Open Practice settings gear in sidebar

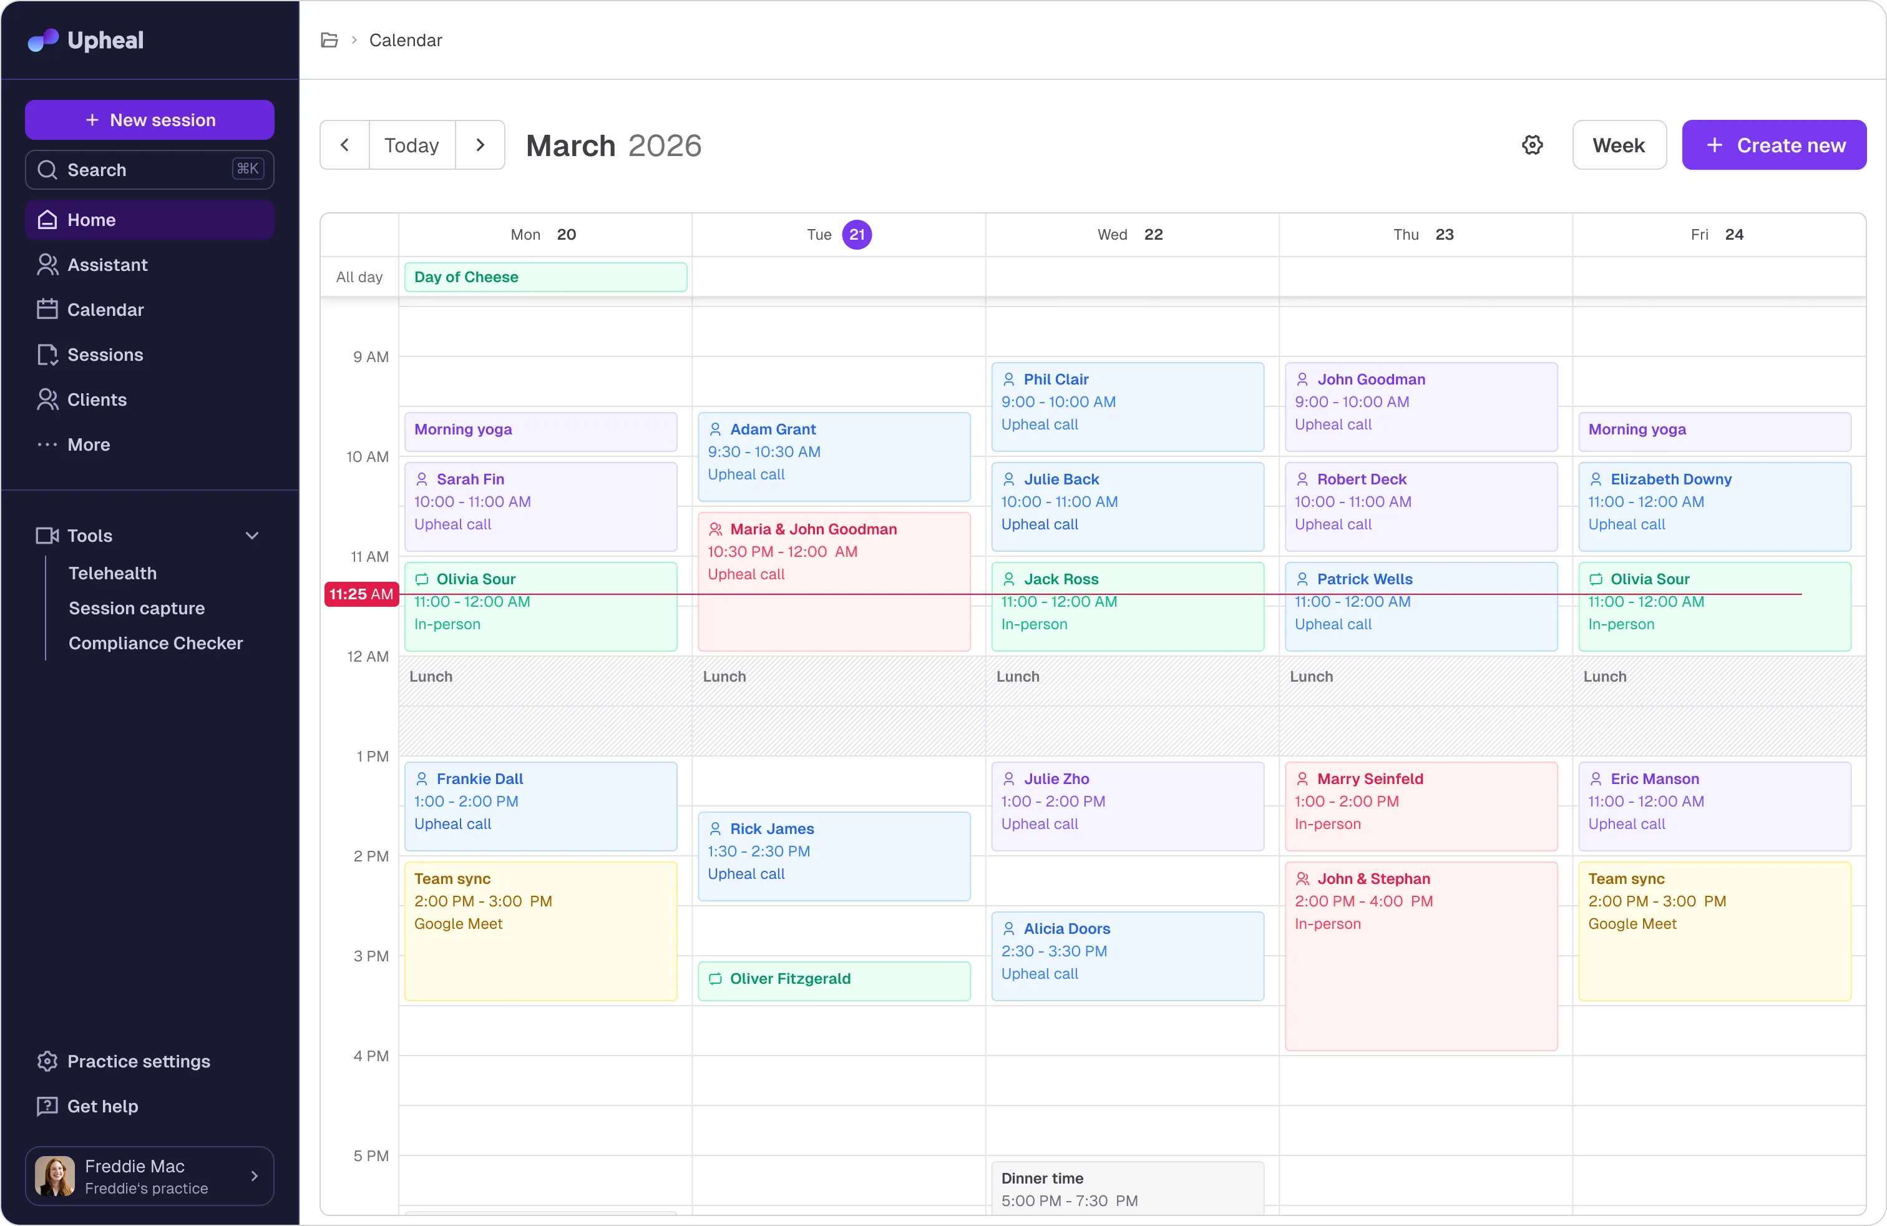coord(47,1061)
